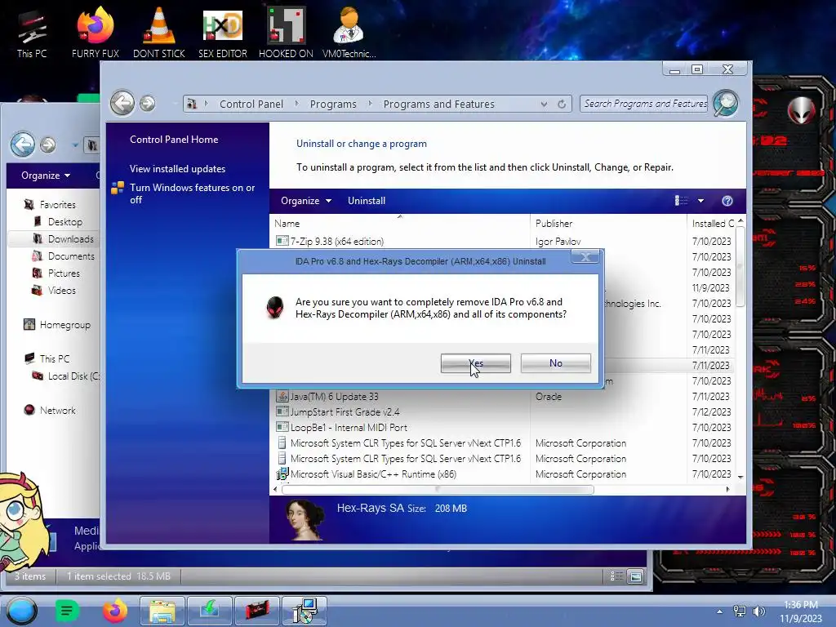
Task: Click the Java program icon in list
Action: [x=282, y=397]
